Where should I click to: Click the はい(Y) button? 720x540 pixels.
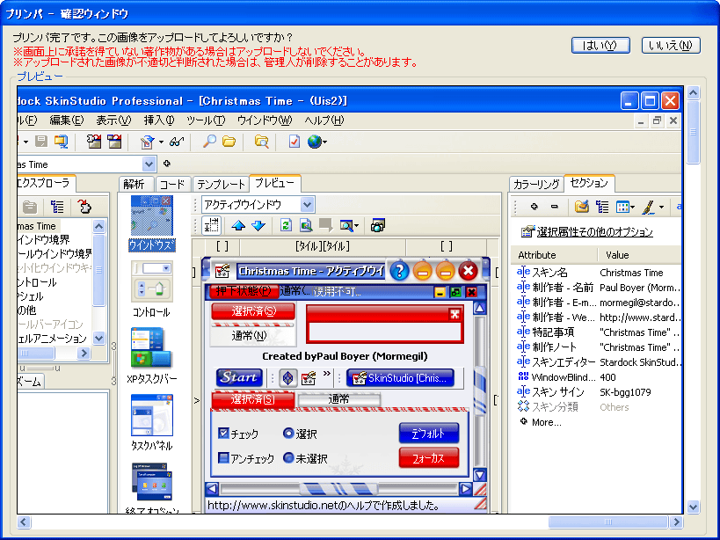tap(600, 46)
